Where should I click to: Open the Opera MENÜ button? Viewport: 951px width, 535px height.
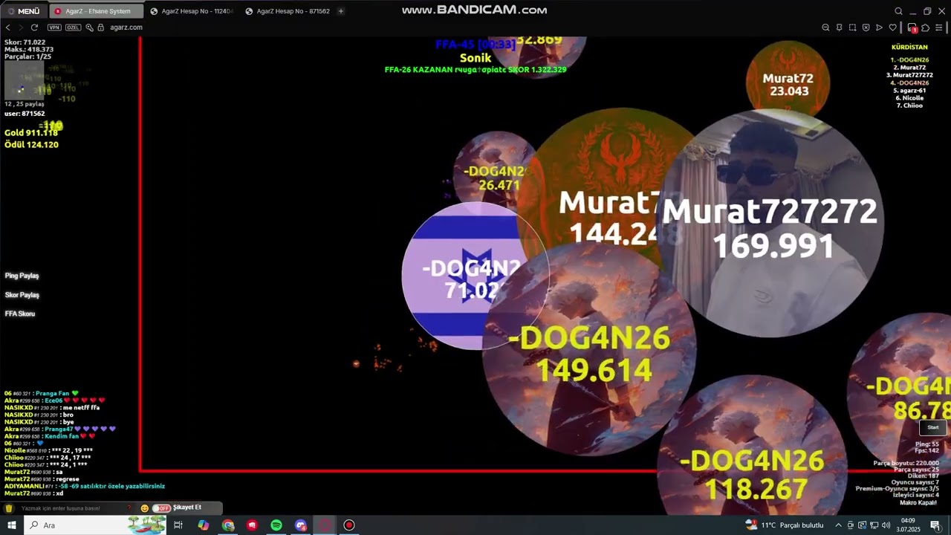point(23,11)
